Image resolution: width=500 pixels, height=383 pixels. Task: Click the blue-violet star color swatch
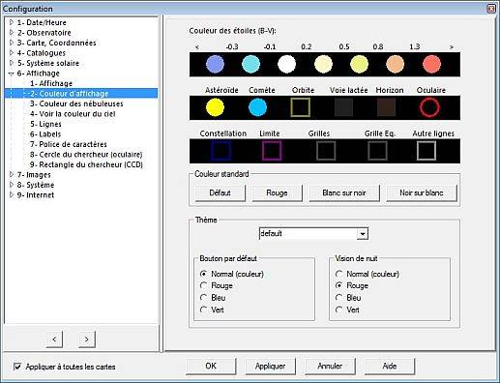click(215, 64)
